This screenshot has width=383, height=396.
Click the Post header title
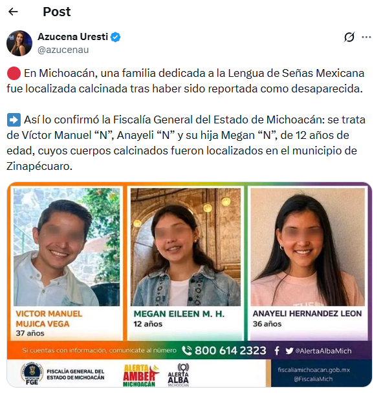coord(57,12)
